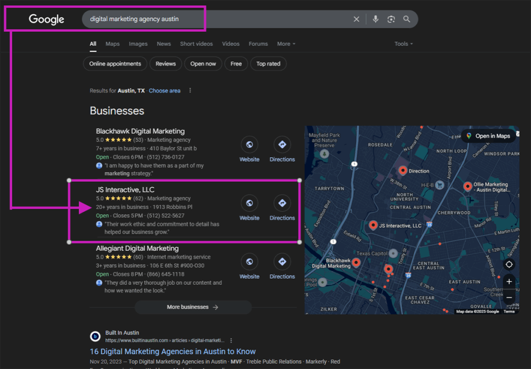Apply the Top rated filter chip
This screenshot has height=369, width=531.
268,64
